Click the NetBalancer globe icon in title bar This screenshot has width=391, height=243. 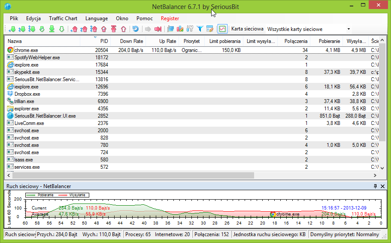[x=8, y=6]
